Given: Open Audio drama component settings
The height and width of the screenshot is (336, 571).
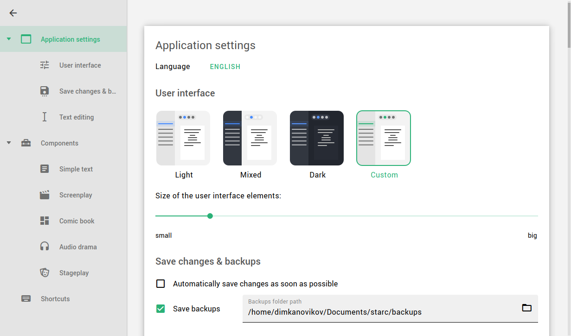Looking at the screenshot, I should tap(64, 247).
